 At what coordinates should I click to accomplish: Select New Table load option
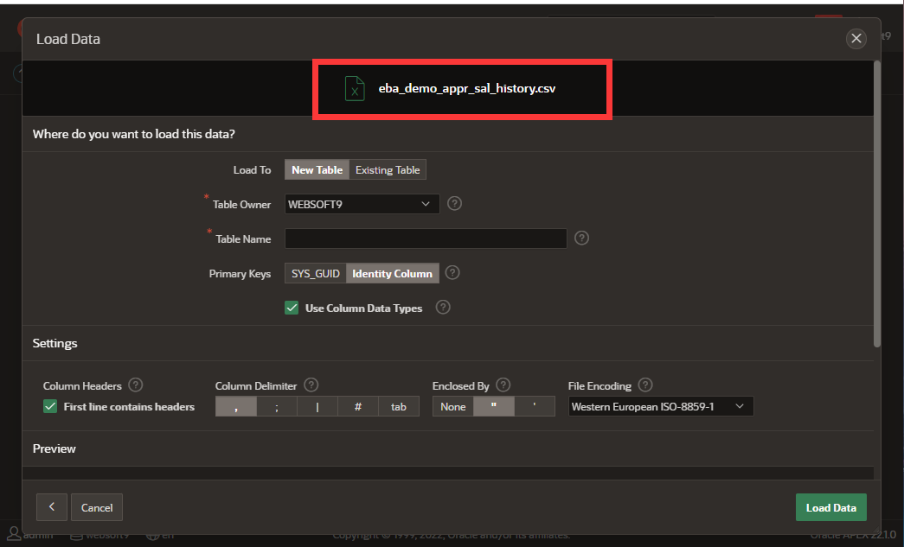coord(317,170)
